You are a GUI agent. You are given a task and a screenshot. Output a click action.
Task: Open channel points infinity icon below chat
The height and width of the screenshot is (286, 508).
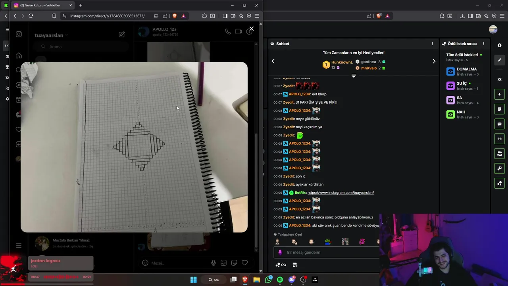coord(281,265)
